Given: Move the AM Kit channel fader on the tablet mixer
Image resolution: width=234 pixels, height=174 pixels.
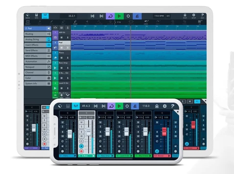Looking at the screenshot, I should (x=34, y=128).
